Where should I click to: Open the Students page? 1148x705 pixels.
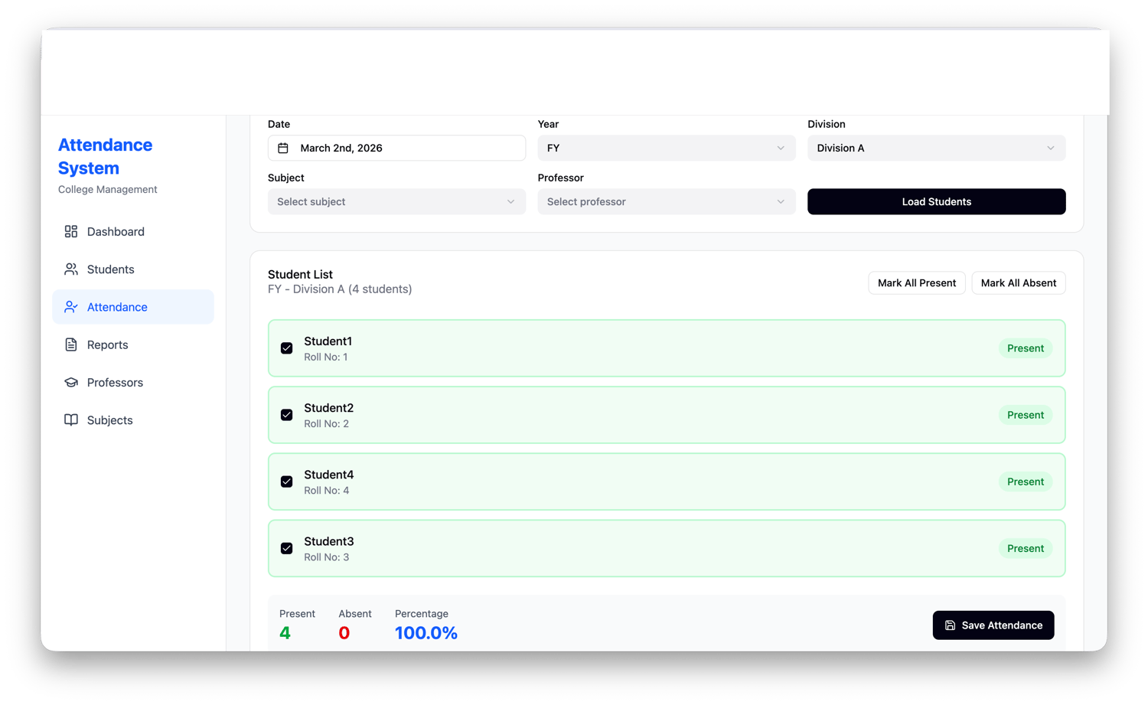133,269
